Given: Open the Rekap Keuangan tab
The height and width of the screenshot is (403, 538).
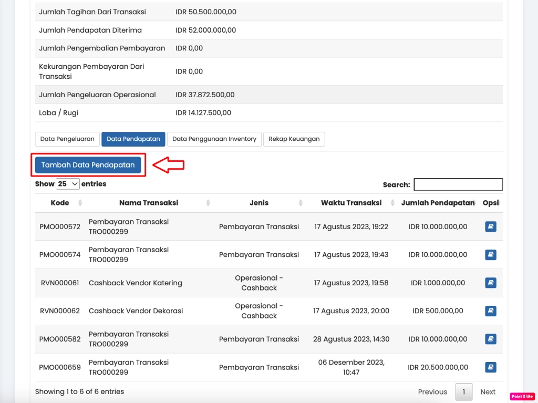Looking at the screenshot, I should (294, 139).
